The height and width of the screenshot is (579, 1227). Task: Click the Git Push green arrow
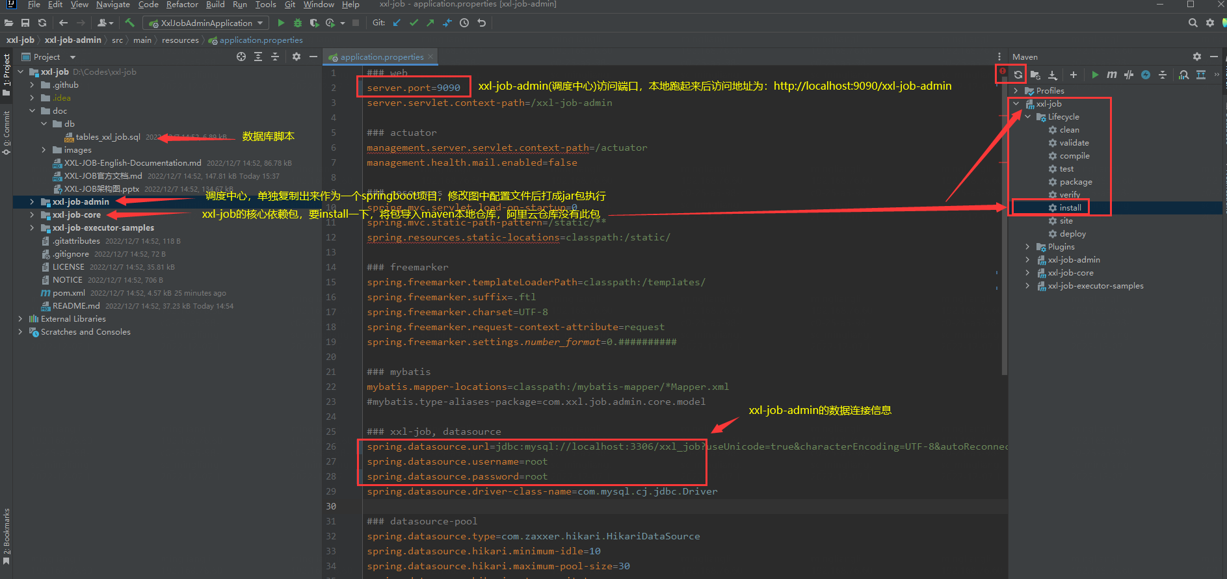[430, 23]
